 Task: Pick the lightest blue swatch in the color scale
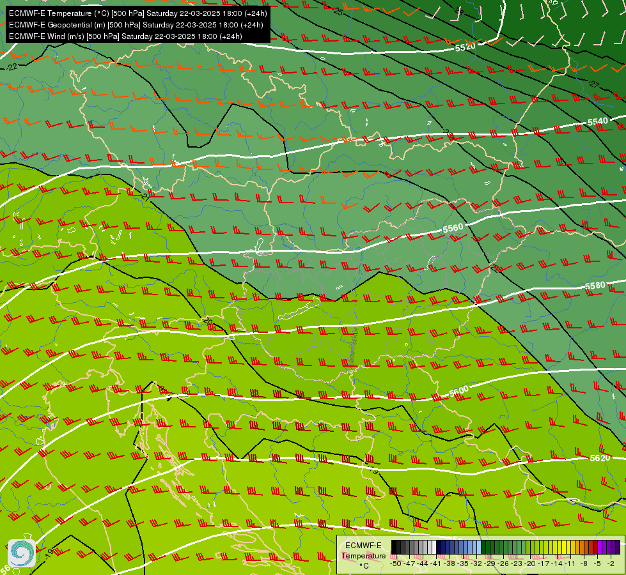(x=479, y=547)
